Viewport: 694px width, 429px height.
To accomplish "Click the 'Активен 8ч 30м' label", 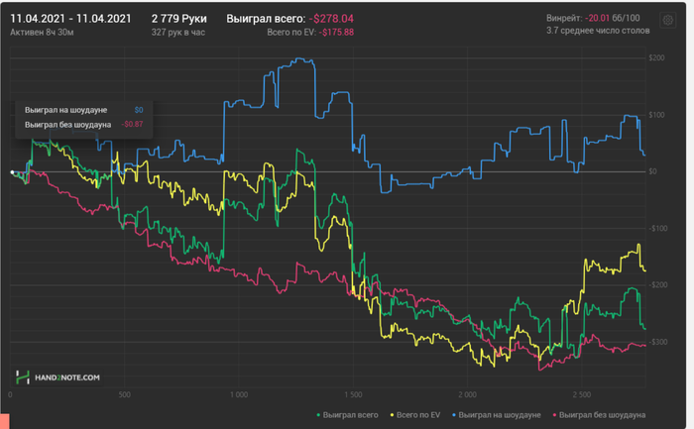I will tap(42, 33).
